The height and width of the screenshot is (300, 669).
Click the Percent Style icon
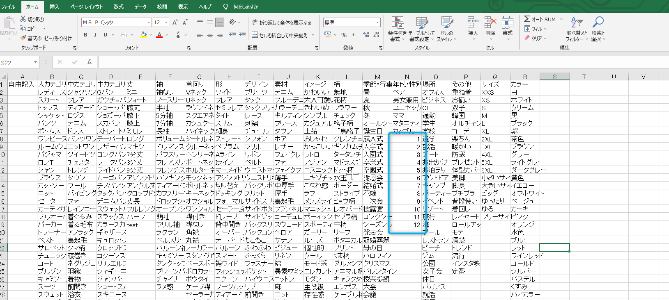pos(344,35)
